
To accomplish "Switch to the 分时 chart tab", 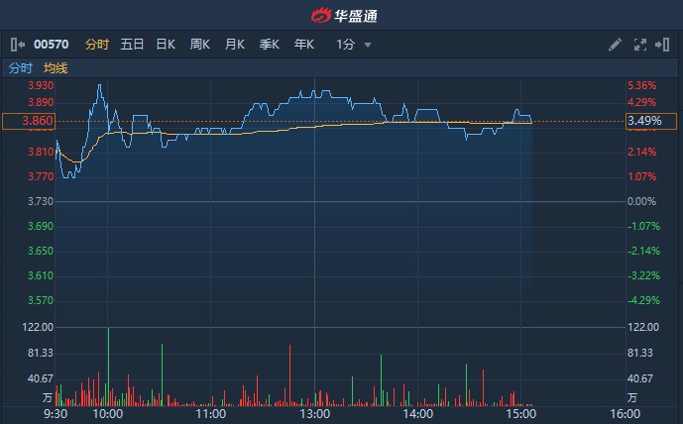I will point(97,45).
